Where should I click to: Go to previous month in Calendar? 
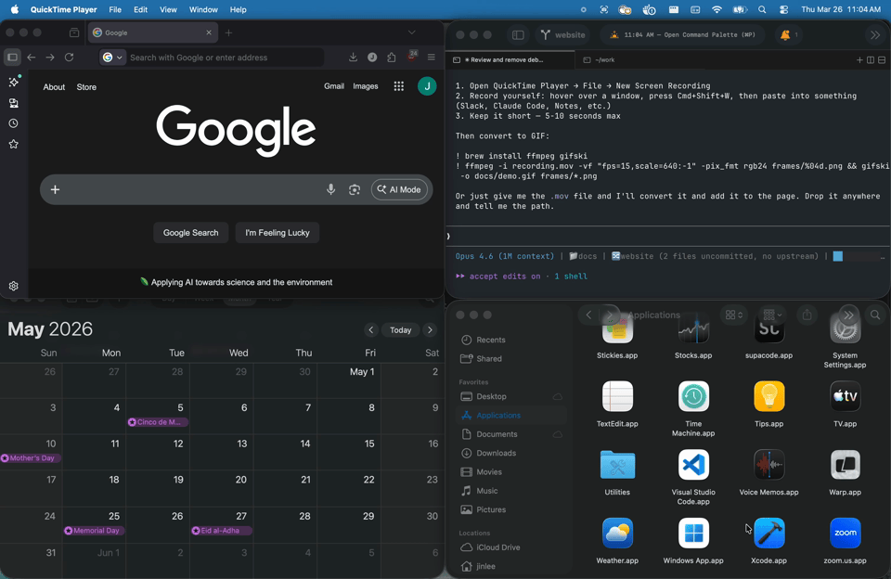pos(371,330)
